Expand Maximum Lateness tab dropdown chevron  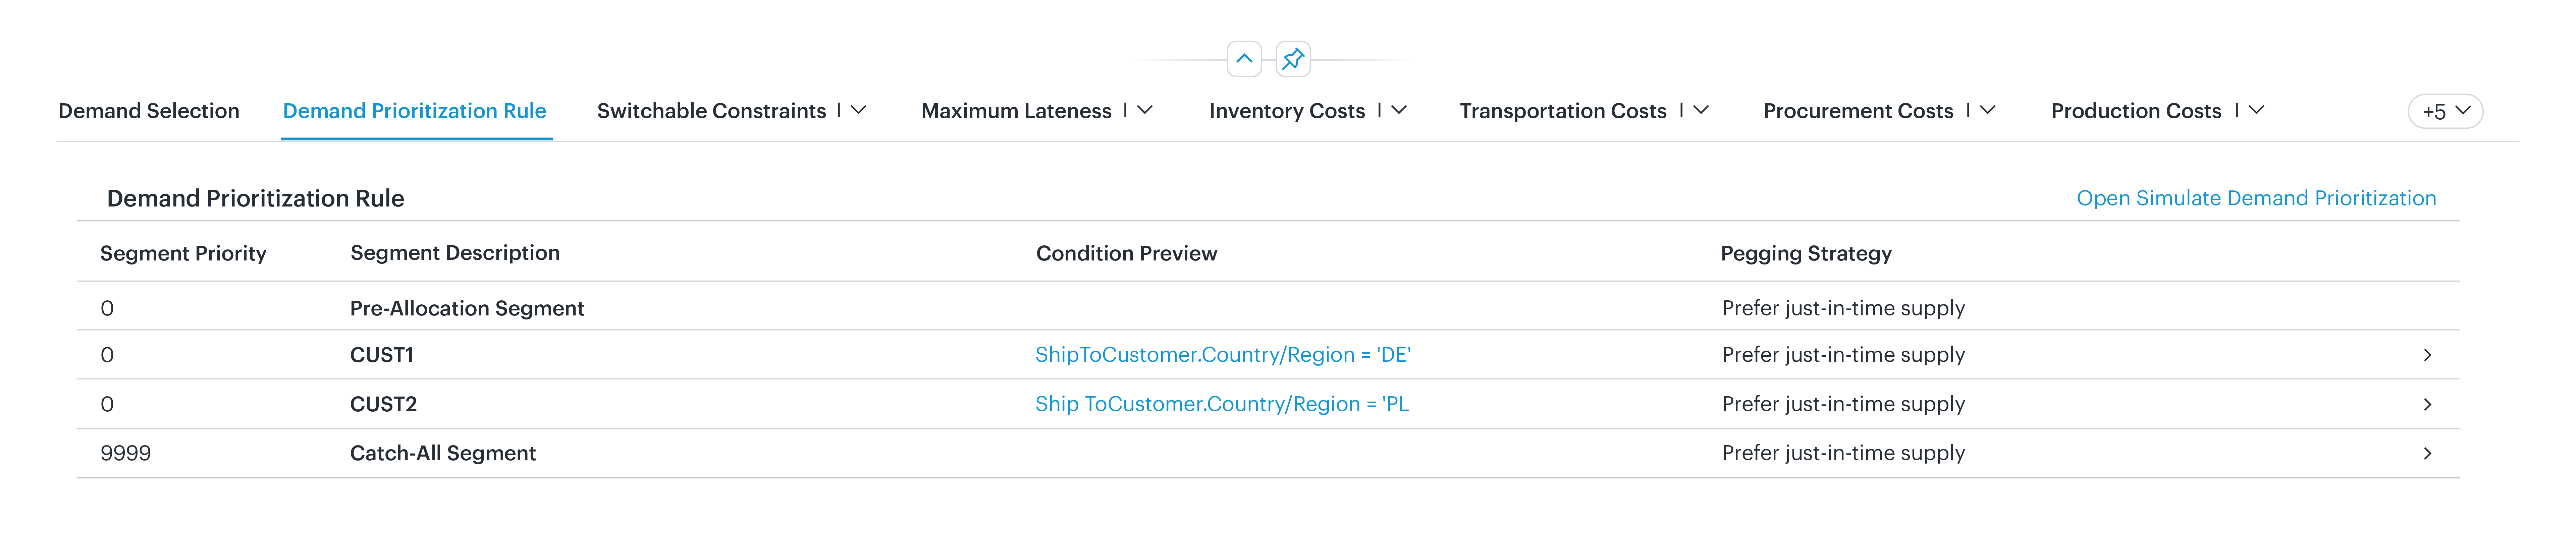(x=1145, y=110)
